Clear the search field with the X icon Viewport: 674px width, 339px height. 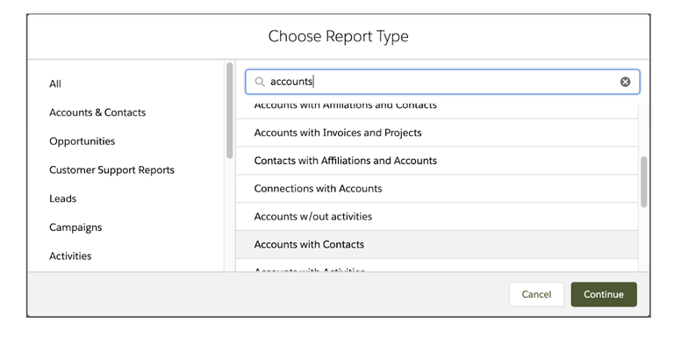(x=625, y=82)
